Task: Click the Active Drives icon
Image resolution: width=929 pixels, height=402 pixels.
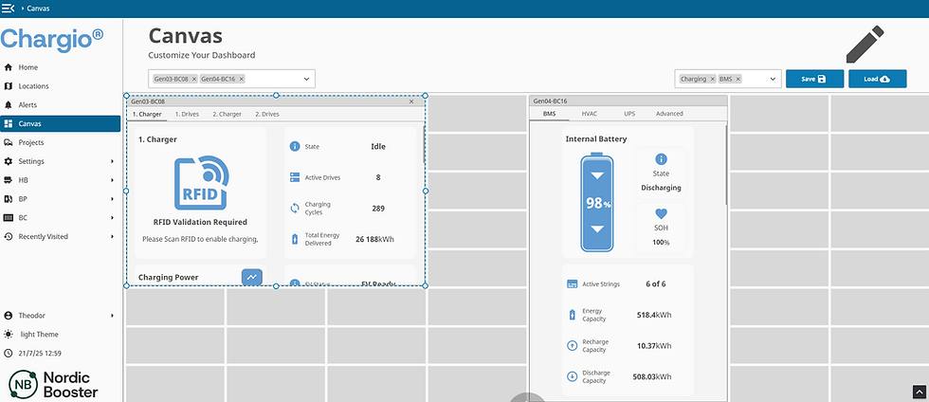Action: coord(295,177)
